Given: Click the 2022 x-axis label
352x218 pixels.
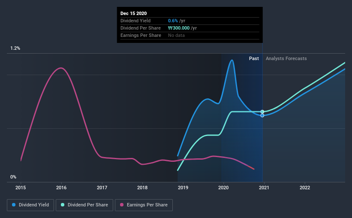Looking at the screenshot, I should [x=305, y=188].
